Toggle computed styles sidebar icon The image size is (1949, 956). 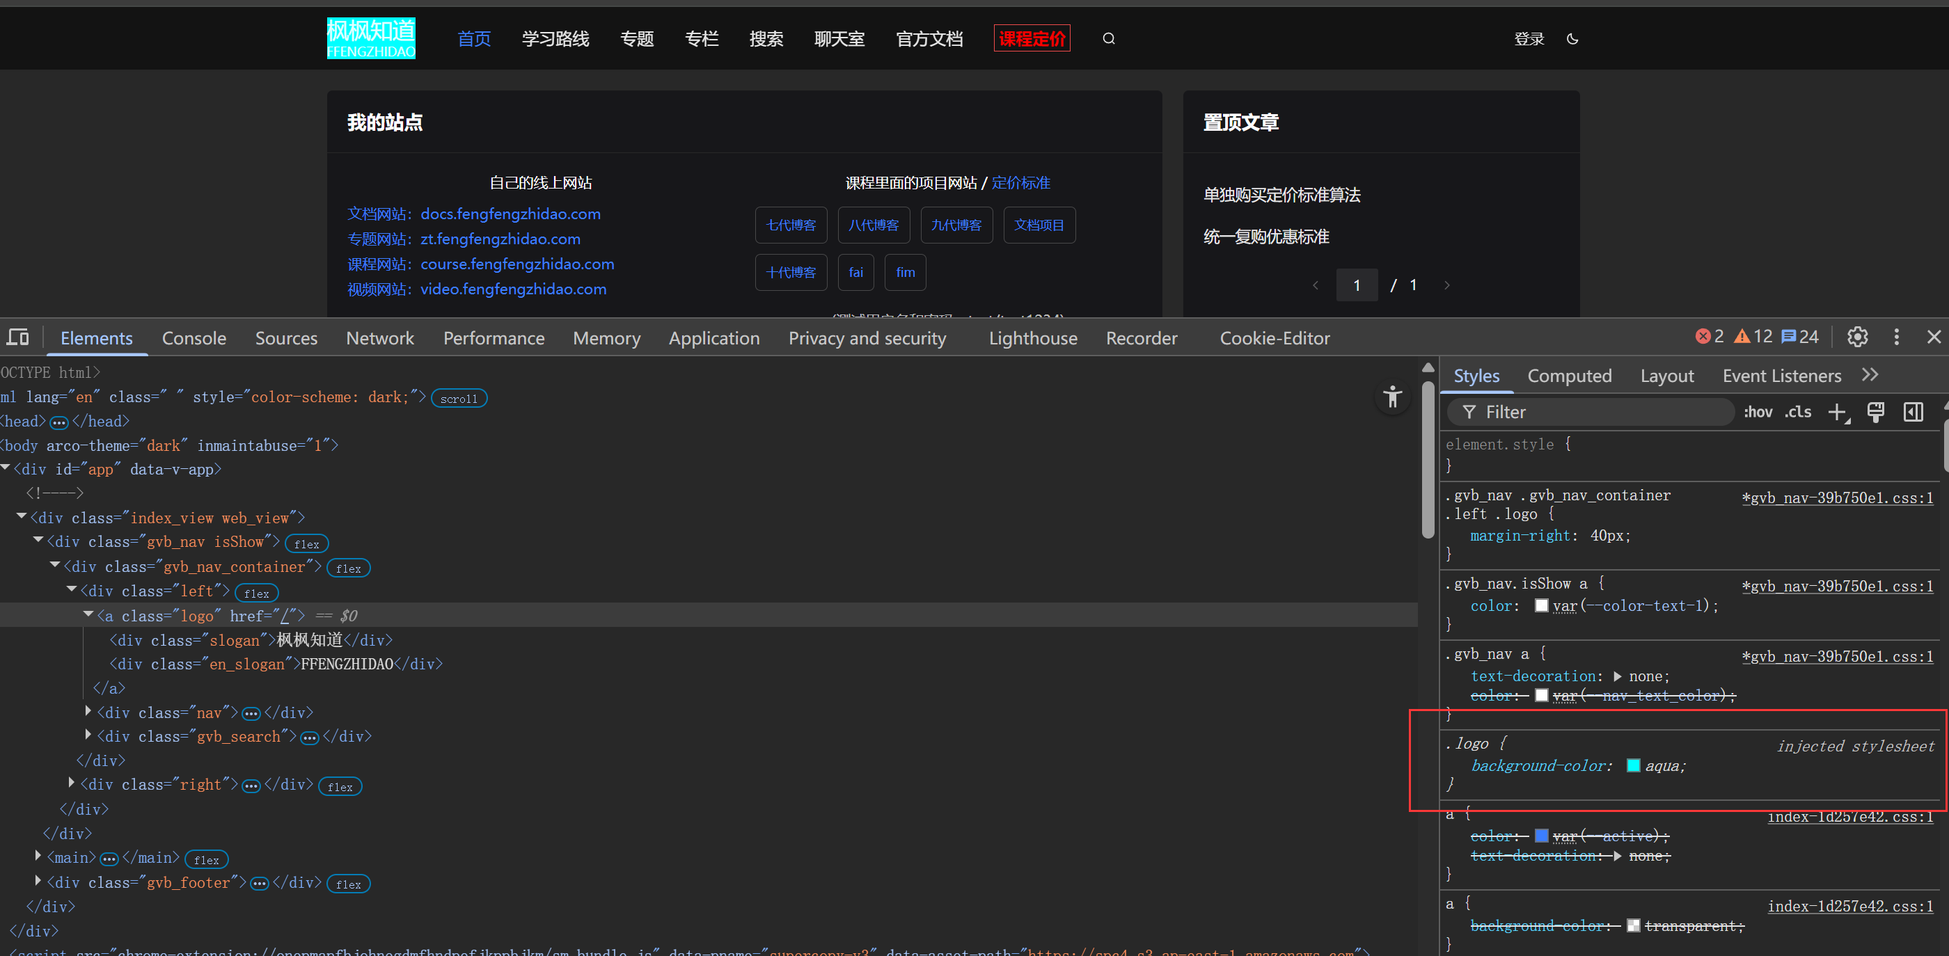pos(1913,412)
